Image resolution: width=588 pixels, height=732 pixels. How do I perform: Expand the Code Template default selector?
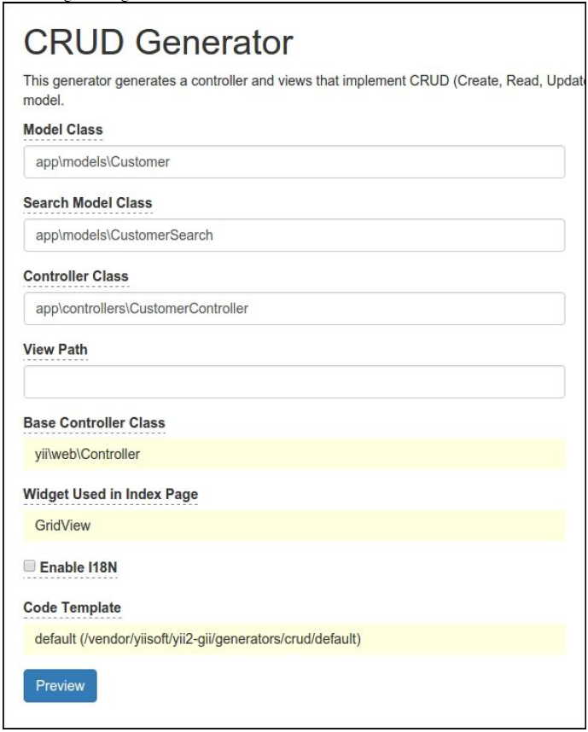tap(294, 639)
